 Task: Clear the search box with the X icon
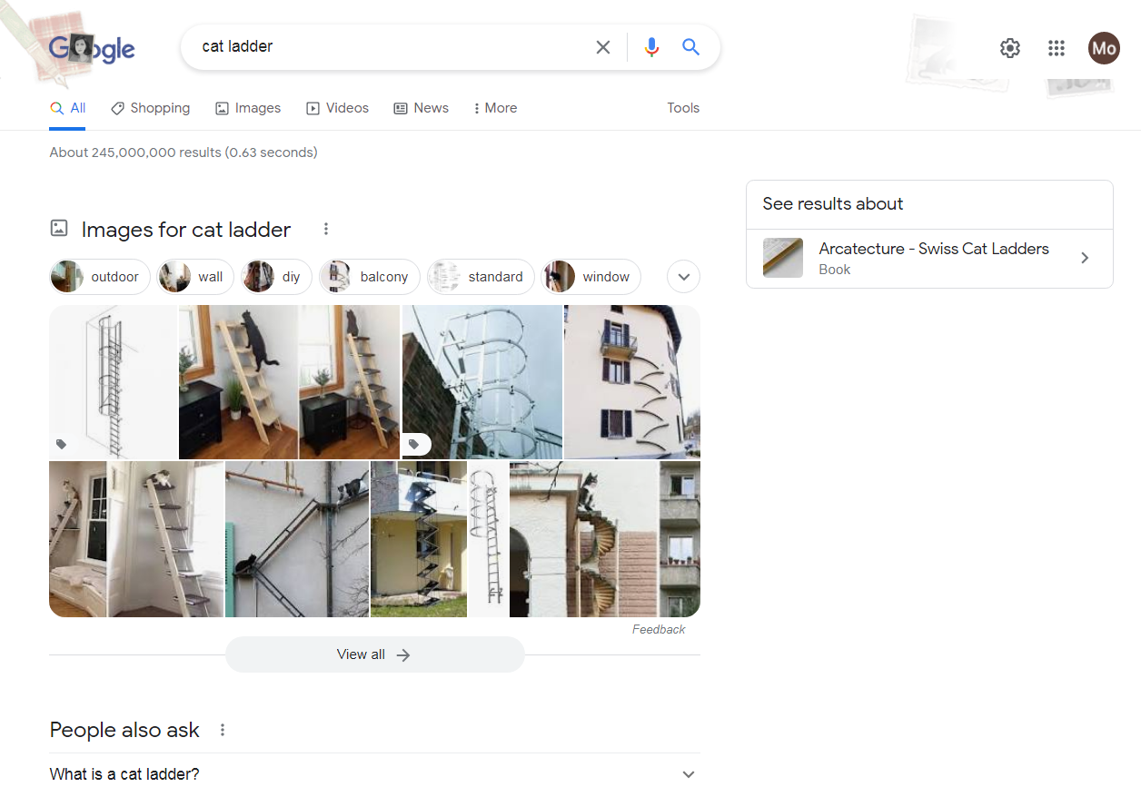602,47
